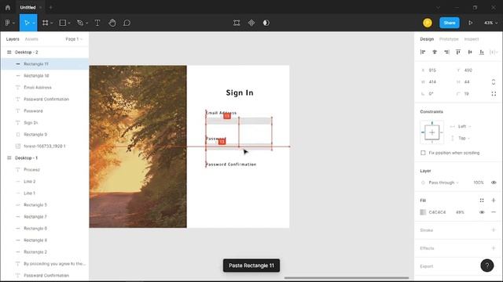Click independent corners icon

point(494,94)
